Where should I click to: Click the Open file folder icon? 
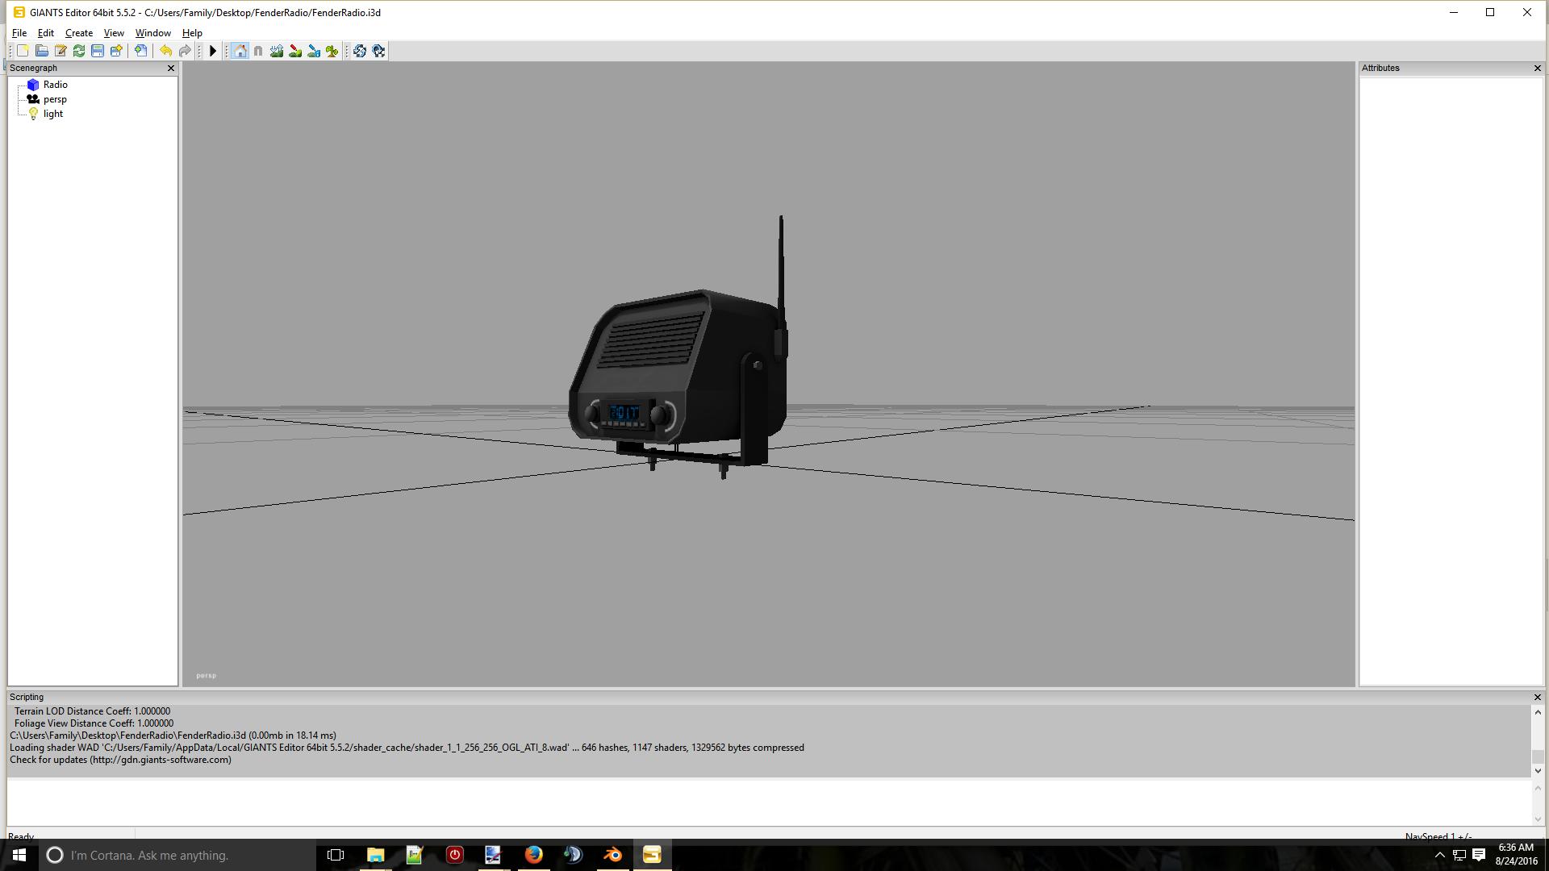coord(41,51)
